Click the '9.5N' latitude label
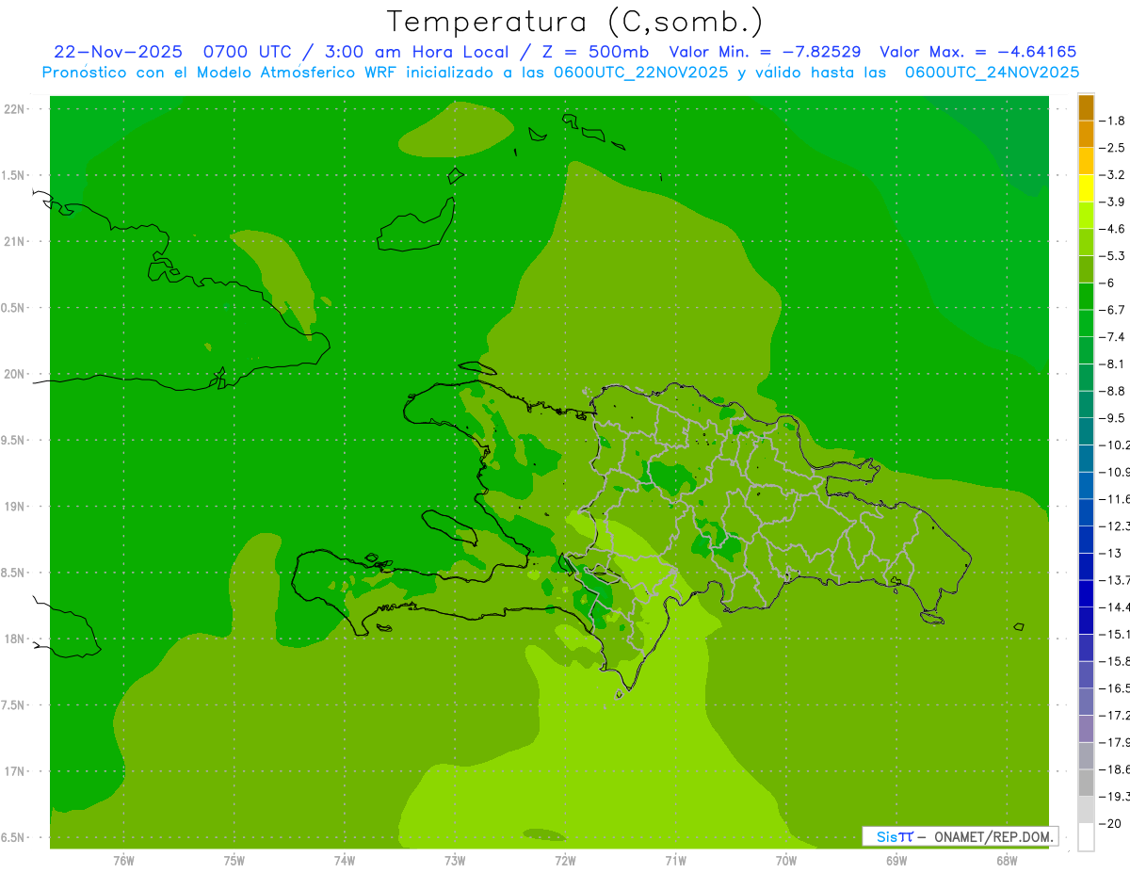The image size is (1130, 873). (x=13, y=440)
